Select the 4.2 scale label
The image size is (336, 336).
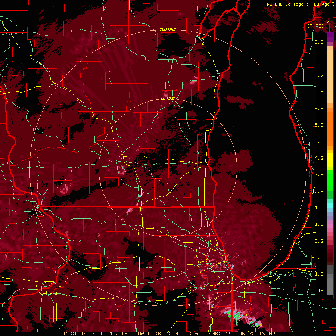point(319,158)
